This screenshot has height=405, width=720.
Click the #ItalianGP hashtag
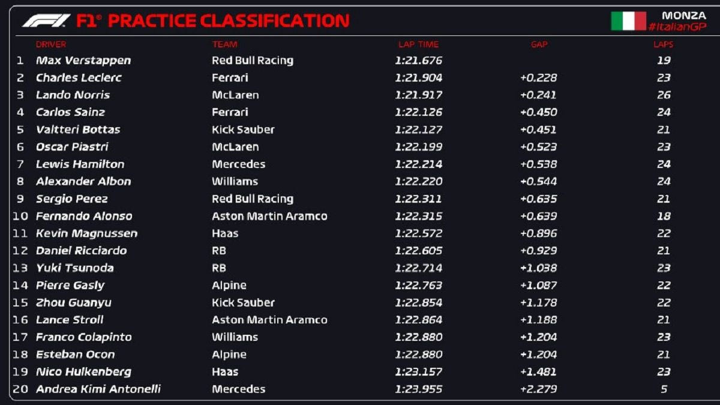(677, 27)
